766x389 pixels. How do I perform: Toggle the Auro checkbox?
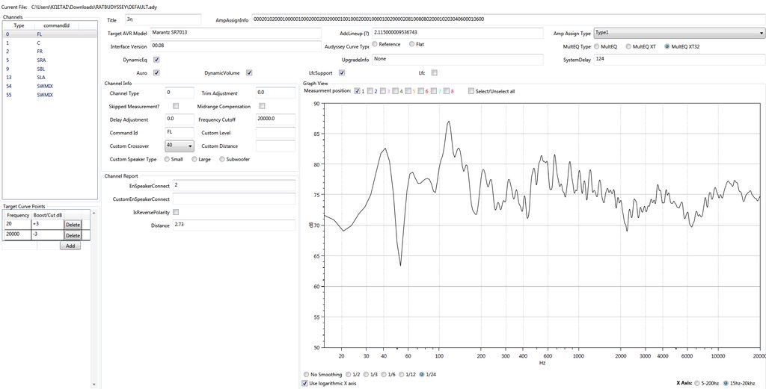click(156, 73)
